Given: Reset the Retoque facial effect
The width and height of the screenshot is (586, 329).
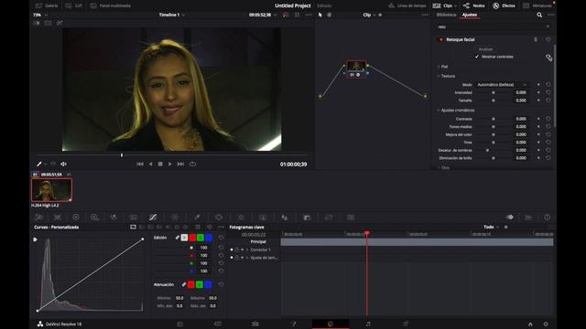Looking at the screenshot, I should click(x=548, y=39).
